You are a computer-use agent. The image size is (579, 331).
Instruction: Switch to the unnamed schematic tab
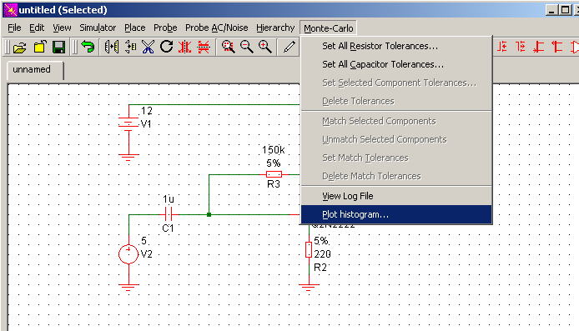(32, 69)
